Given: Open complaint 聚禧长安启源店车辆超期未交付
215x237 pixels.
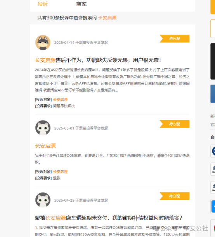Looking at the screenshot, I should pos(108,218).
